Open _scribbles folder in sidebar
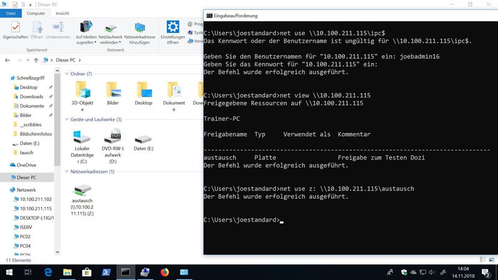498x280 pixels. (x=31, y=125)
